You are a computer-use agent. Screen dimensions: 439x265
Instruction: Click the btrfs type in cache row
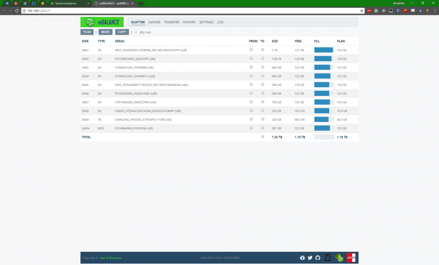[101, 128]
